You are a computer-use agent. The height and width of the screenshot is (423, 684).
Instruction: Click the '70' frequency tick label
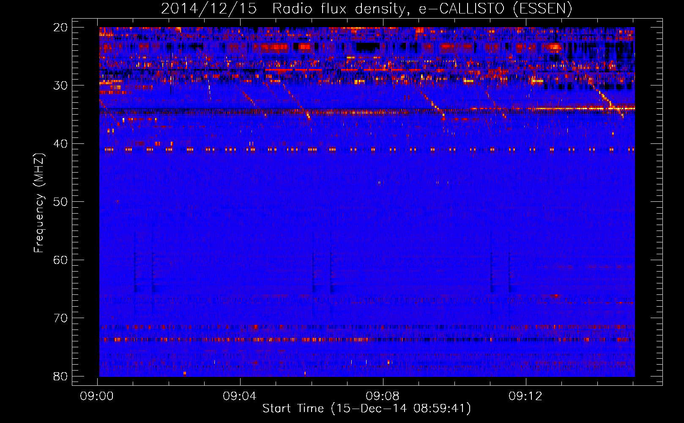pyautogui.click(x=60, y=318)
